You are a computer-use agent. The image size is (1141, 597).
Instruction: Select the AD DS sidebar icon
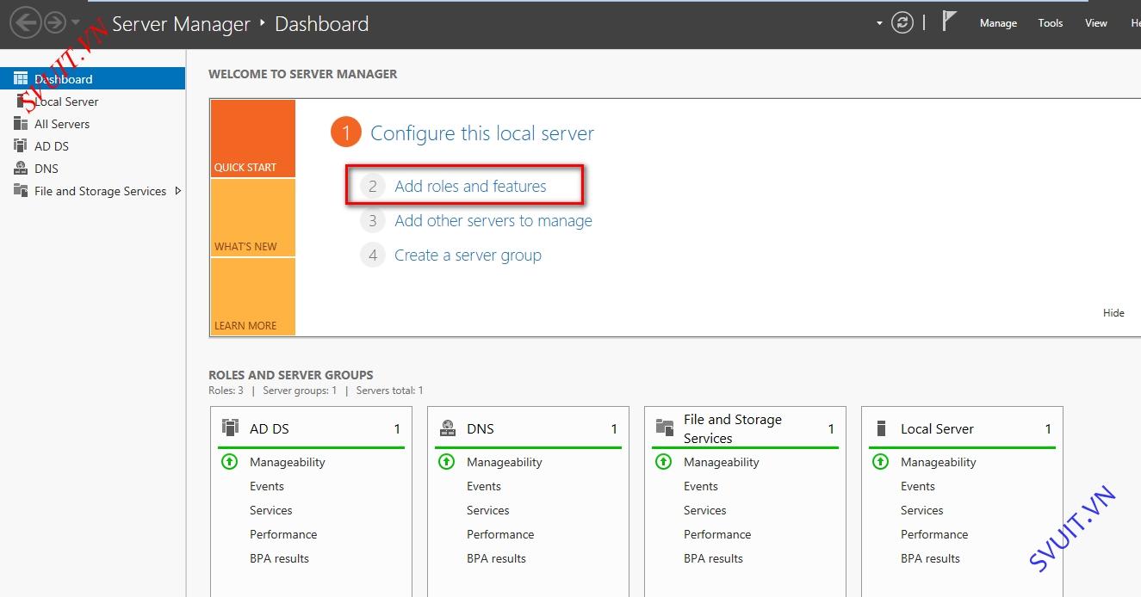pyautogui.click(x=21, y=146)
